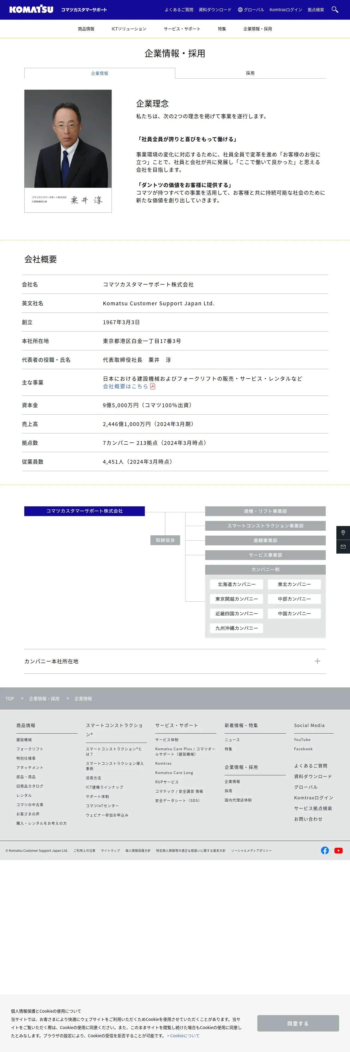Open the Cookieについて link
Image resolution: width=350 pixels, height=1052 pixels.
coord(183,1036)
